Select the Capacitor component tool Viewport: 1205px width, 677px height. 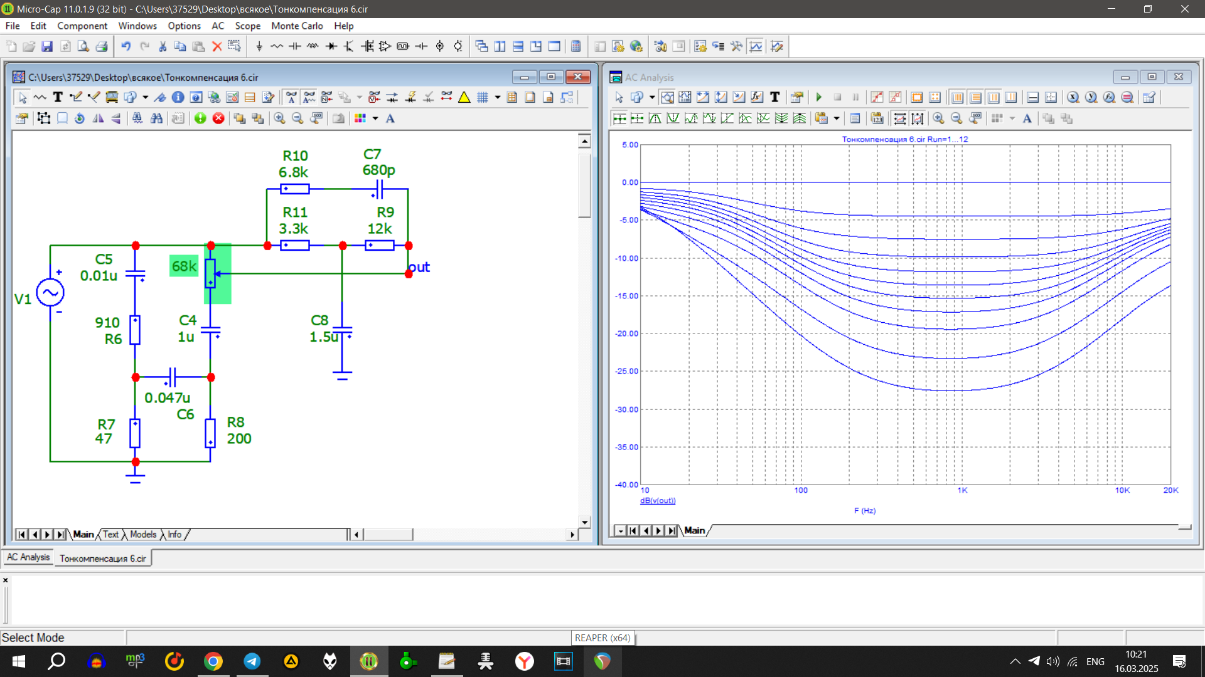click(x=294, y=46)
